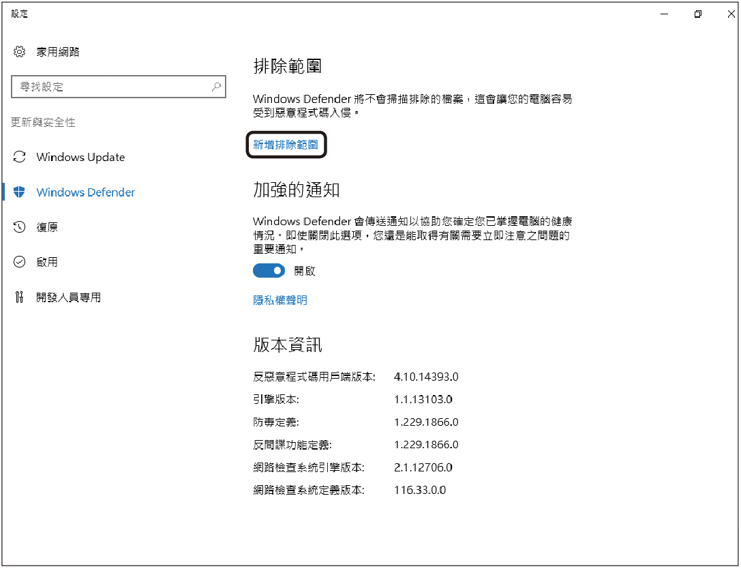Turn off the 加強的通知 toggle

pos(269,271)
